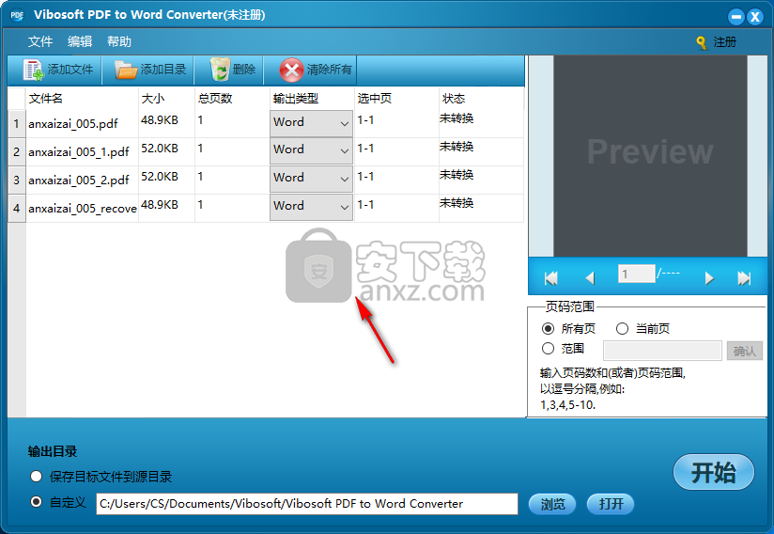Click selected pages 1-1 of anxaizai_005_1.pdf
The width and height of the screenshot is (774, 534).
365,149
